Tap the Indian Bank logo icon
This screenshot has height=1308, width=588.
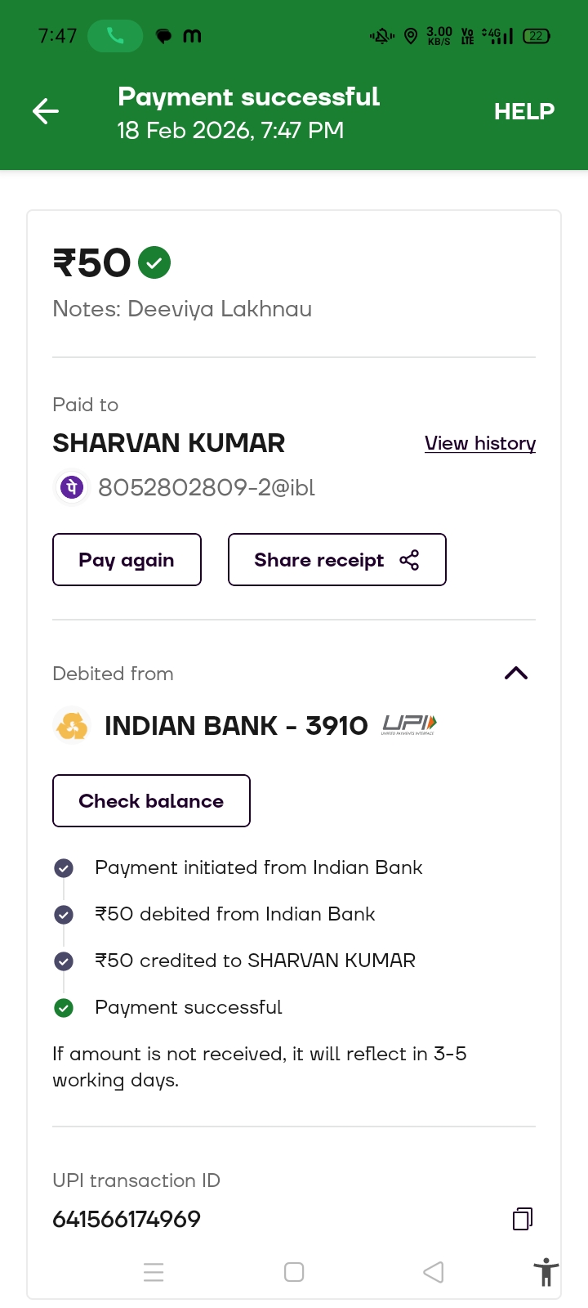(x=72, y=725)
